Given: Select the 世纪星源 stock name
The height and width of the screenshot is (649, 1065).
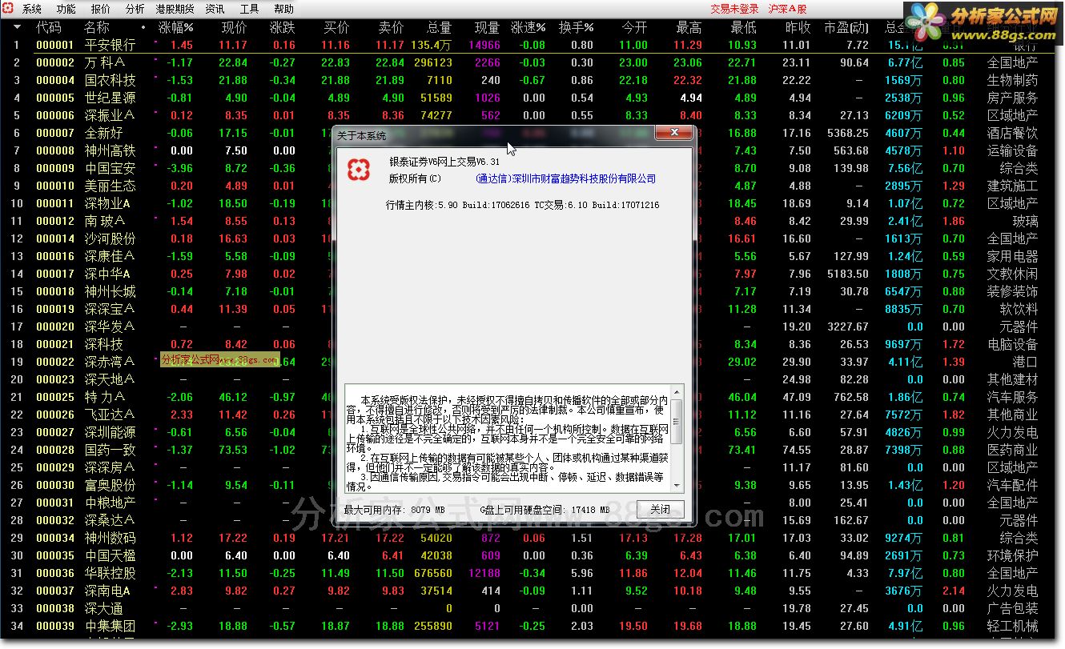Looking at the screenshot, I should [x=111, y=98].
